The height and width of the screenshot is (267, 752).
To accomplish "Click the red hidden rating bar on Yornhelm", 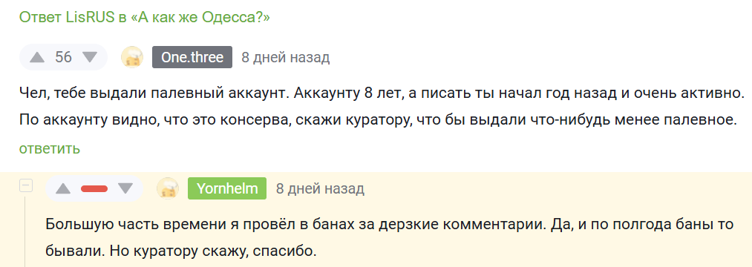I will [x=94, y=188].
